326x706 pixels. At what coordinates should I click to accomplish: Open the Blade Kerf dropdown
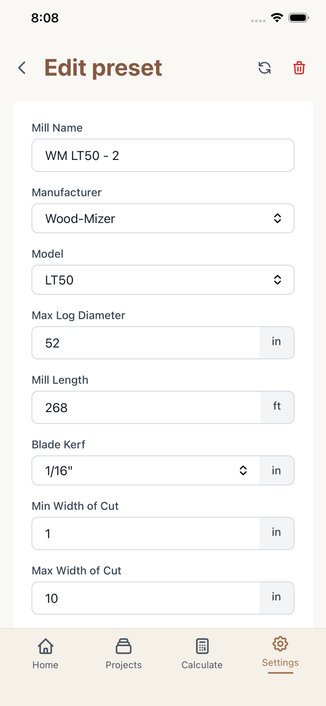coord(146,470)
